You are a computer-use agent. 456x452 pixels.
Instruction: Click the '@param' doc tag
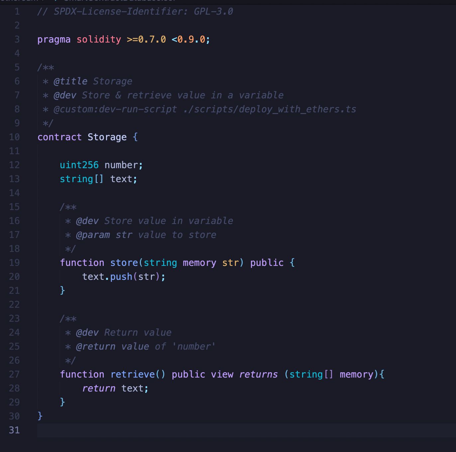point(93,235)
